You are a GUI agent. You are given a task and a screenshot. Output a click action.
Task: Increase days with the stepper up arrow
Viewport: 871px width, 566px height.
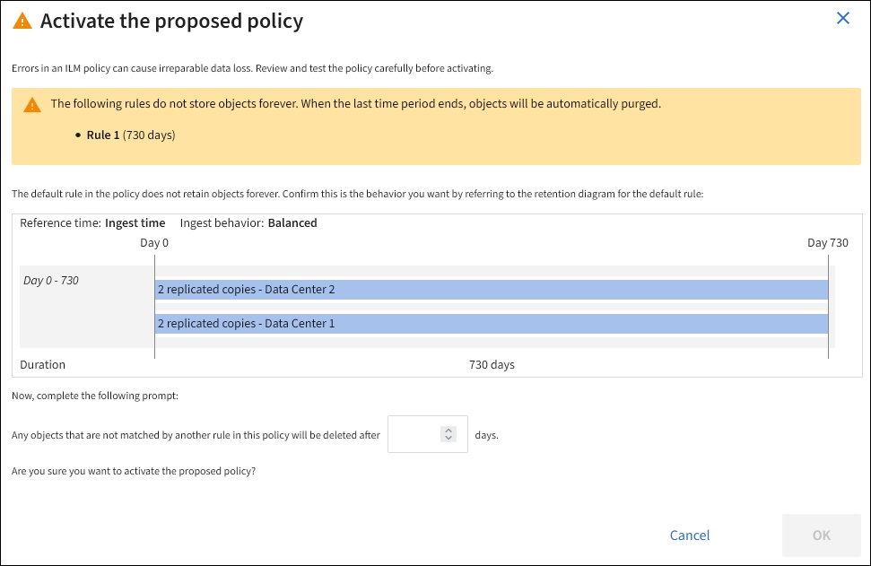tap(449, 430)
